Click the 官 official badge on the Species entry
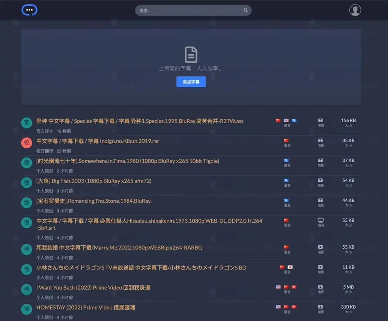388x321 pixels. click(26, 123)
